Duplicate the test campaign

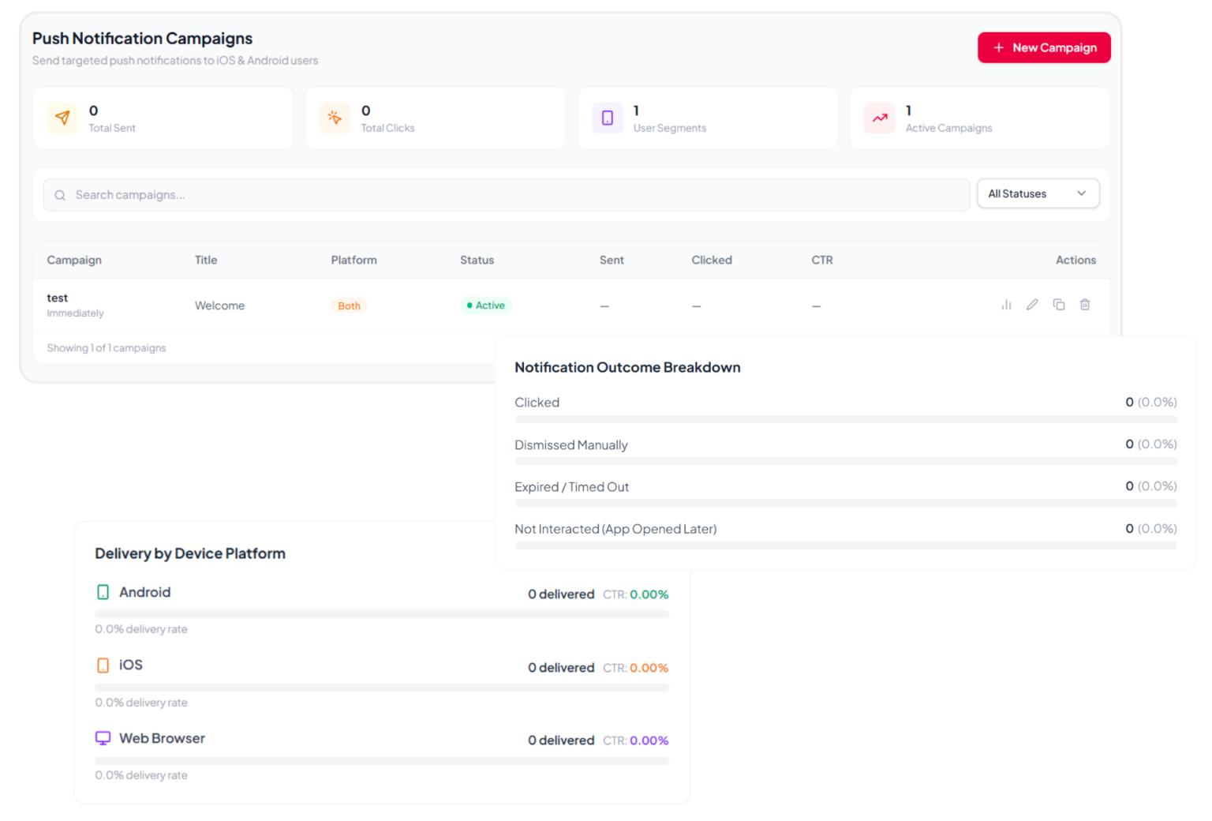point(1059,305)
